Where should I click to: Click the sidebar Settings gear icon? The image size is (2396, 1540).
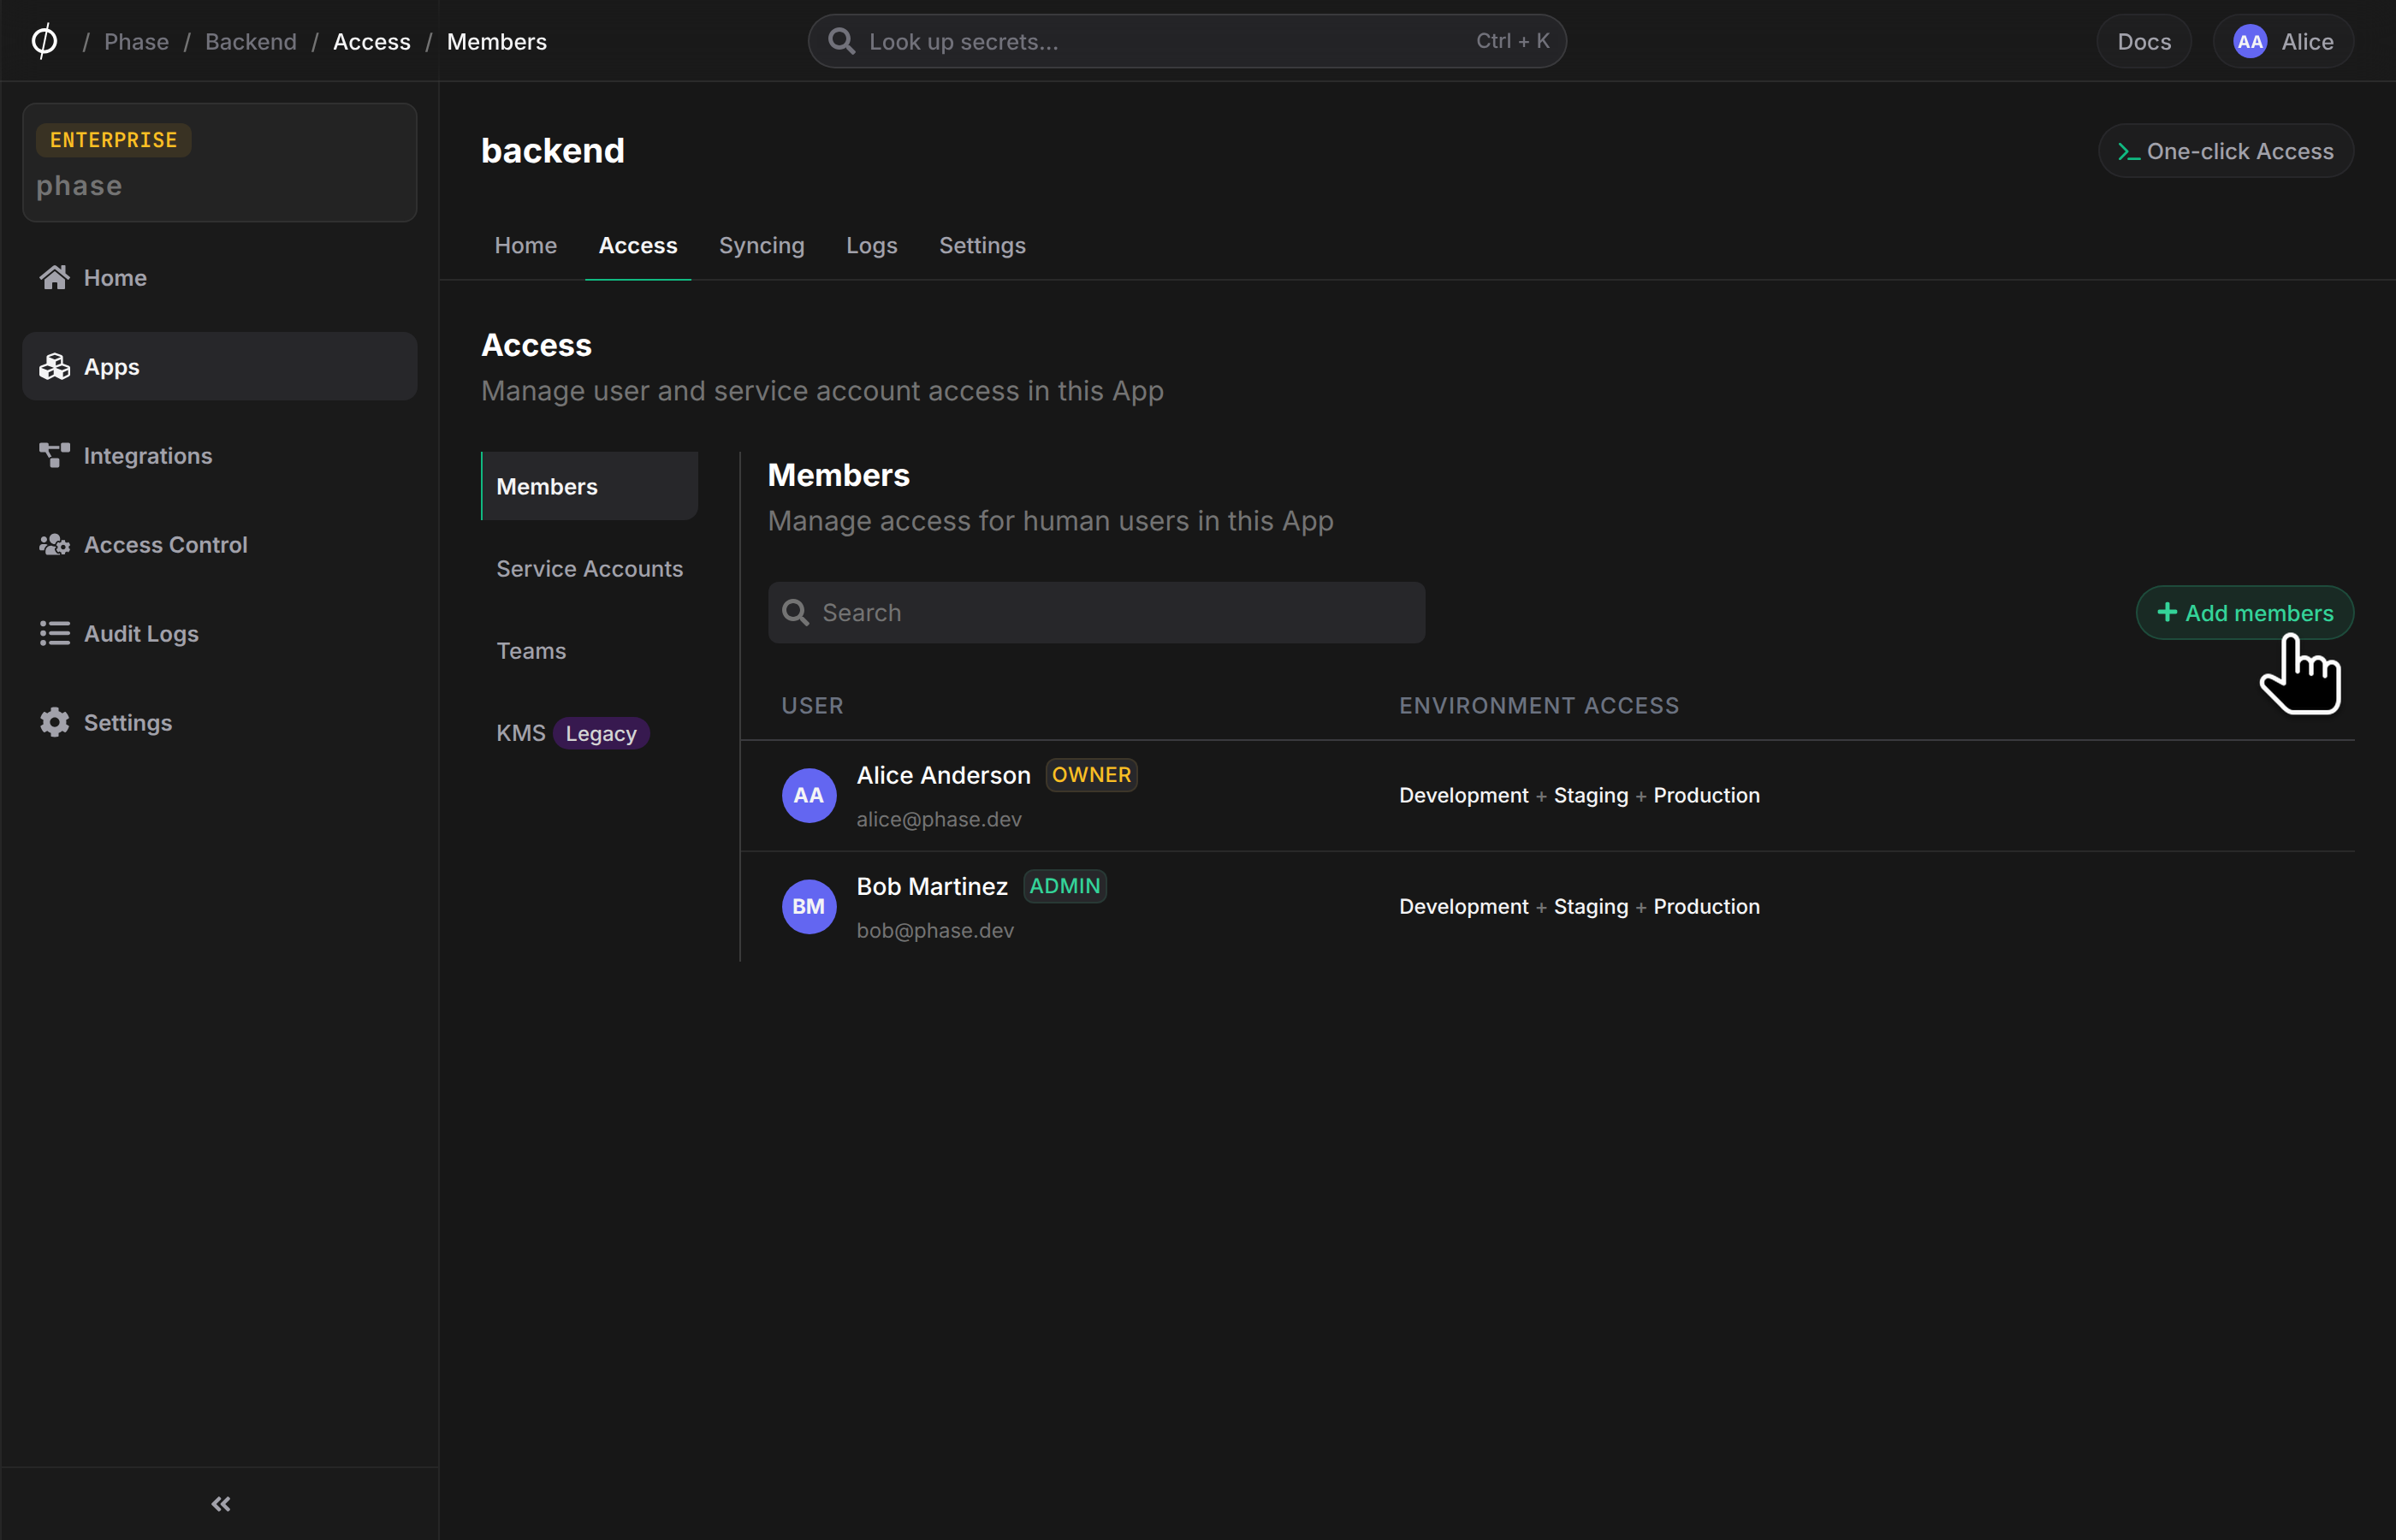click(54, 722)
